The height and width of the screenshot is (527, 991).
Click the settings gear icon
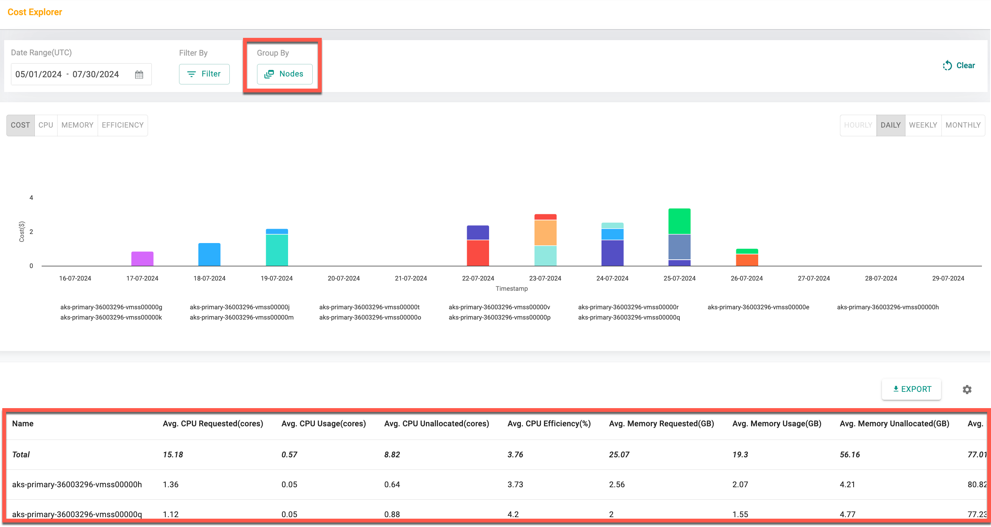(968, 389)
